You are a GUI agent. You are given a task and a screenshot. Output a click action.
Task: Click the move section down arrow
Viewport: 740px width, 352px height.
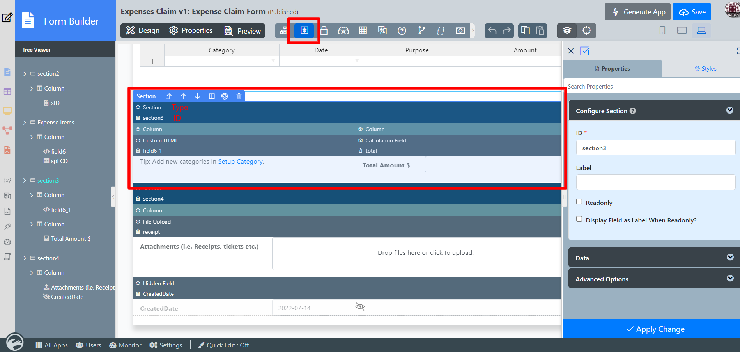[197, 96]
